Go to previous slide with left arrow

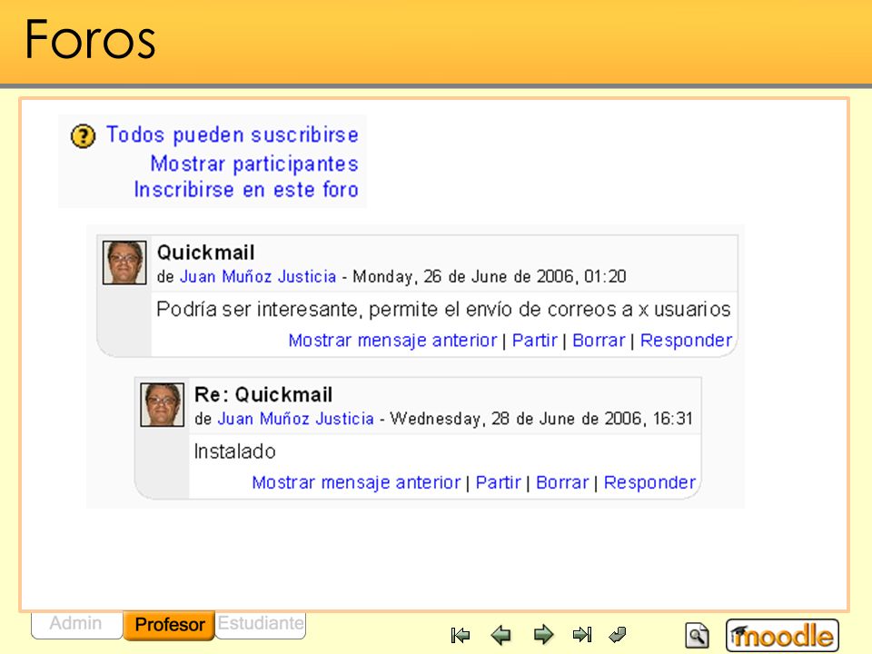[x=501, y=635]
